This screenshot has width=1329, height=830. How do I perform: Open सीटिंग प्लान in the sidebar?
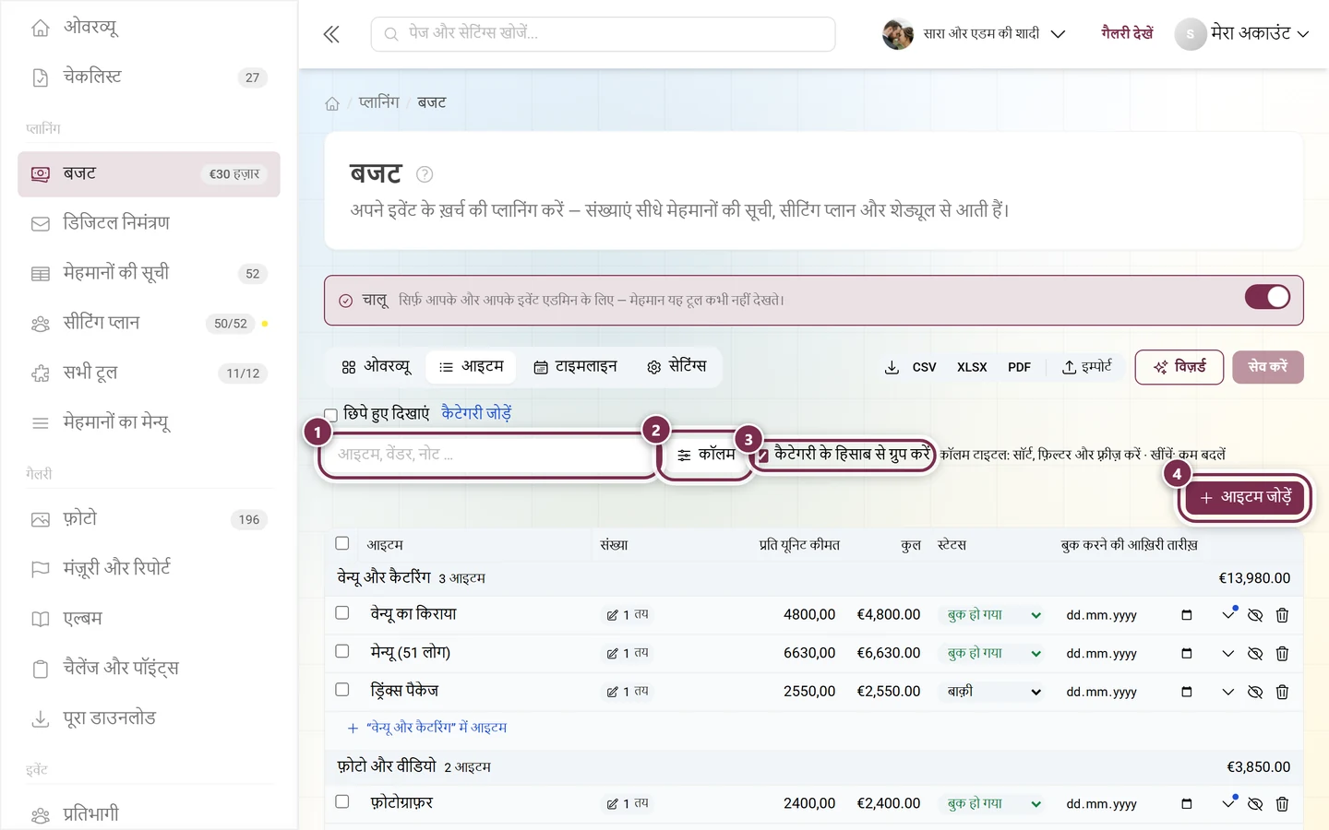pos(149,324)
